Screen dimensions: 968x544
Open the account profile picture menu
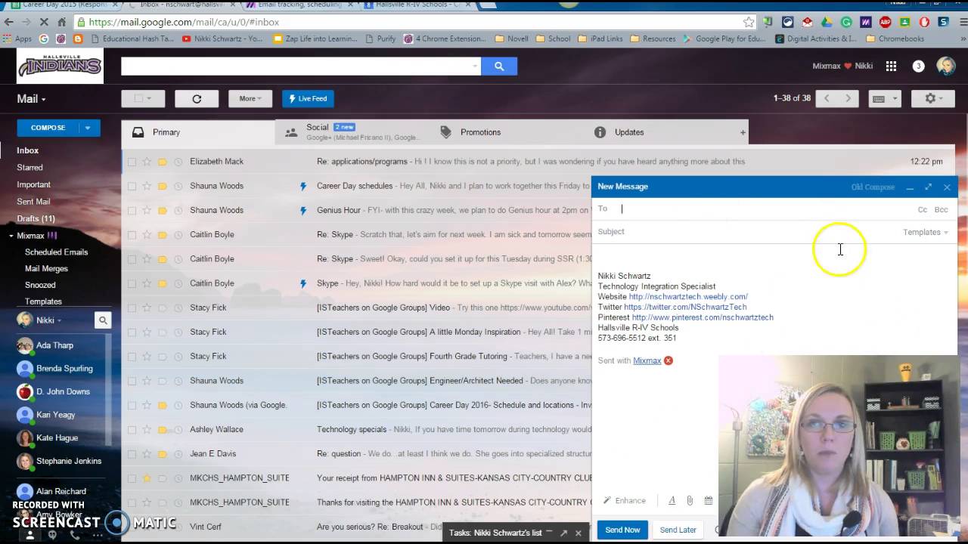(x=945, y=66)
